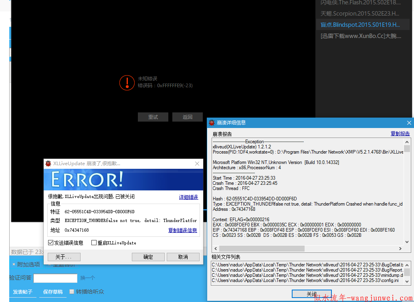The image size is (414, 302).
Task: Go back using the 返回 button
Action: point(188,117)
